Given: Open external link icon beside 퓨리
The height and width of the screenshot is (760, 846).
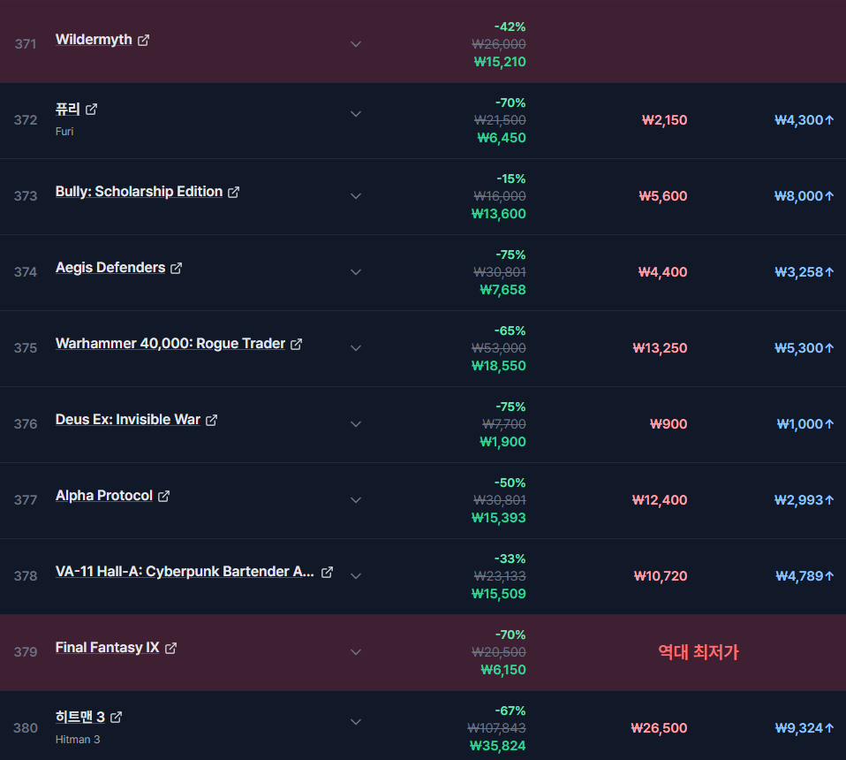Looking at the screenshot, I should click(91, 109).
